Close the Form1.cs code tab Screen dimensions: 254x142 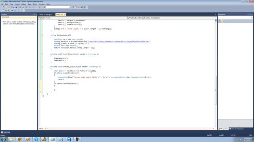(x=65, y=15)
